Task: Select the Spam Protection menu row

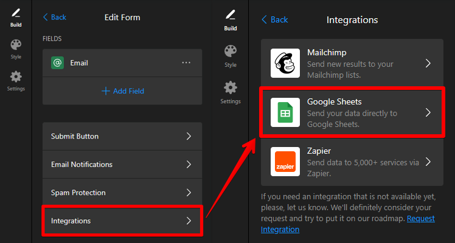Action: [x=122, y=193]
